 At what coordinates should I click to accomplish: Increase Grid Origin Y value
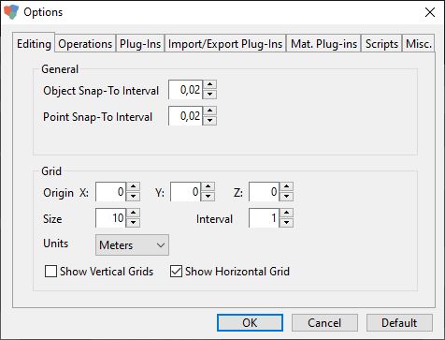click(208, 187)
